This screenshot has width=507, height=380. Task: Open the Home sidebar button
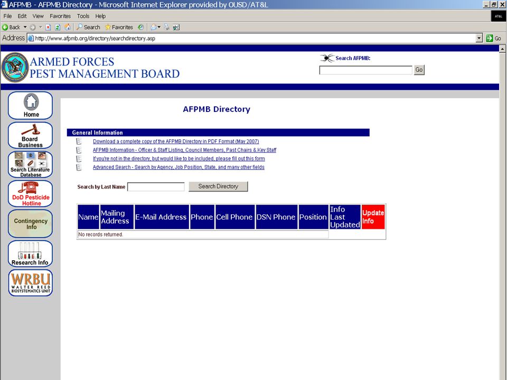(31, 106)
